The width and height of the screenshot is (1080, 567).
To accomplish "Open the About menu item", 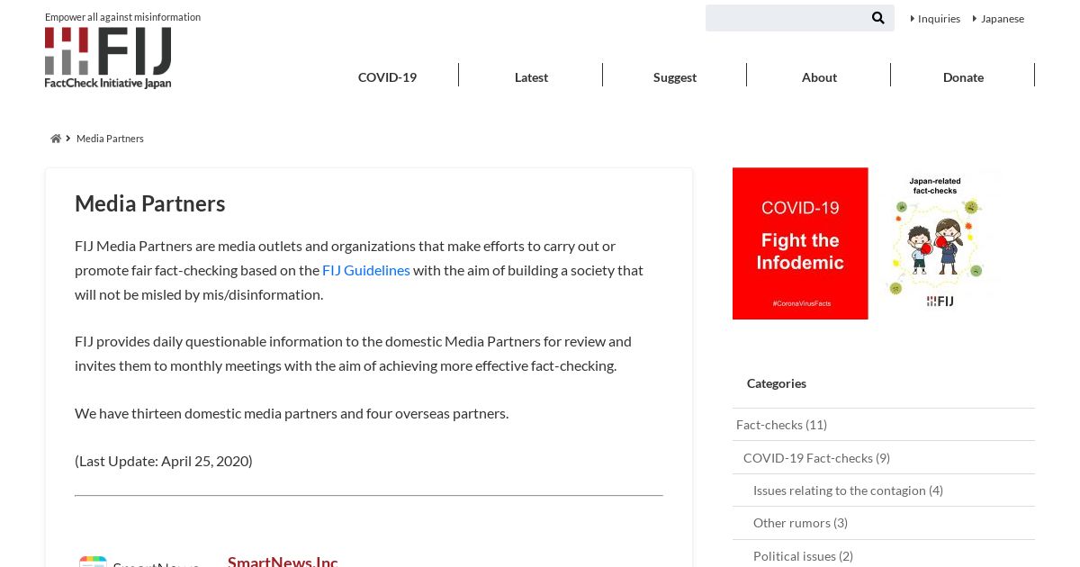I will coord(819,77).
